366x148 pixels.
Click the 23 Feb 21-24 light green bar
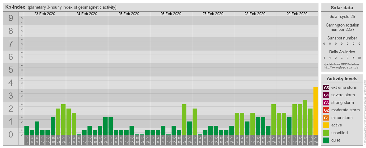[63, 119]
